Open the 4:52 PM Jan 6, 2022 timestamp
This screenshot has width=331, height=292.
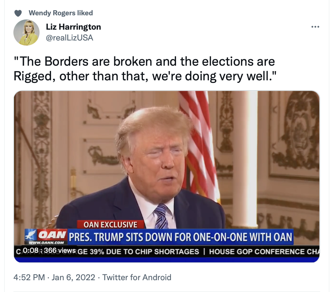[54, 277]
